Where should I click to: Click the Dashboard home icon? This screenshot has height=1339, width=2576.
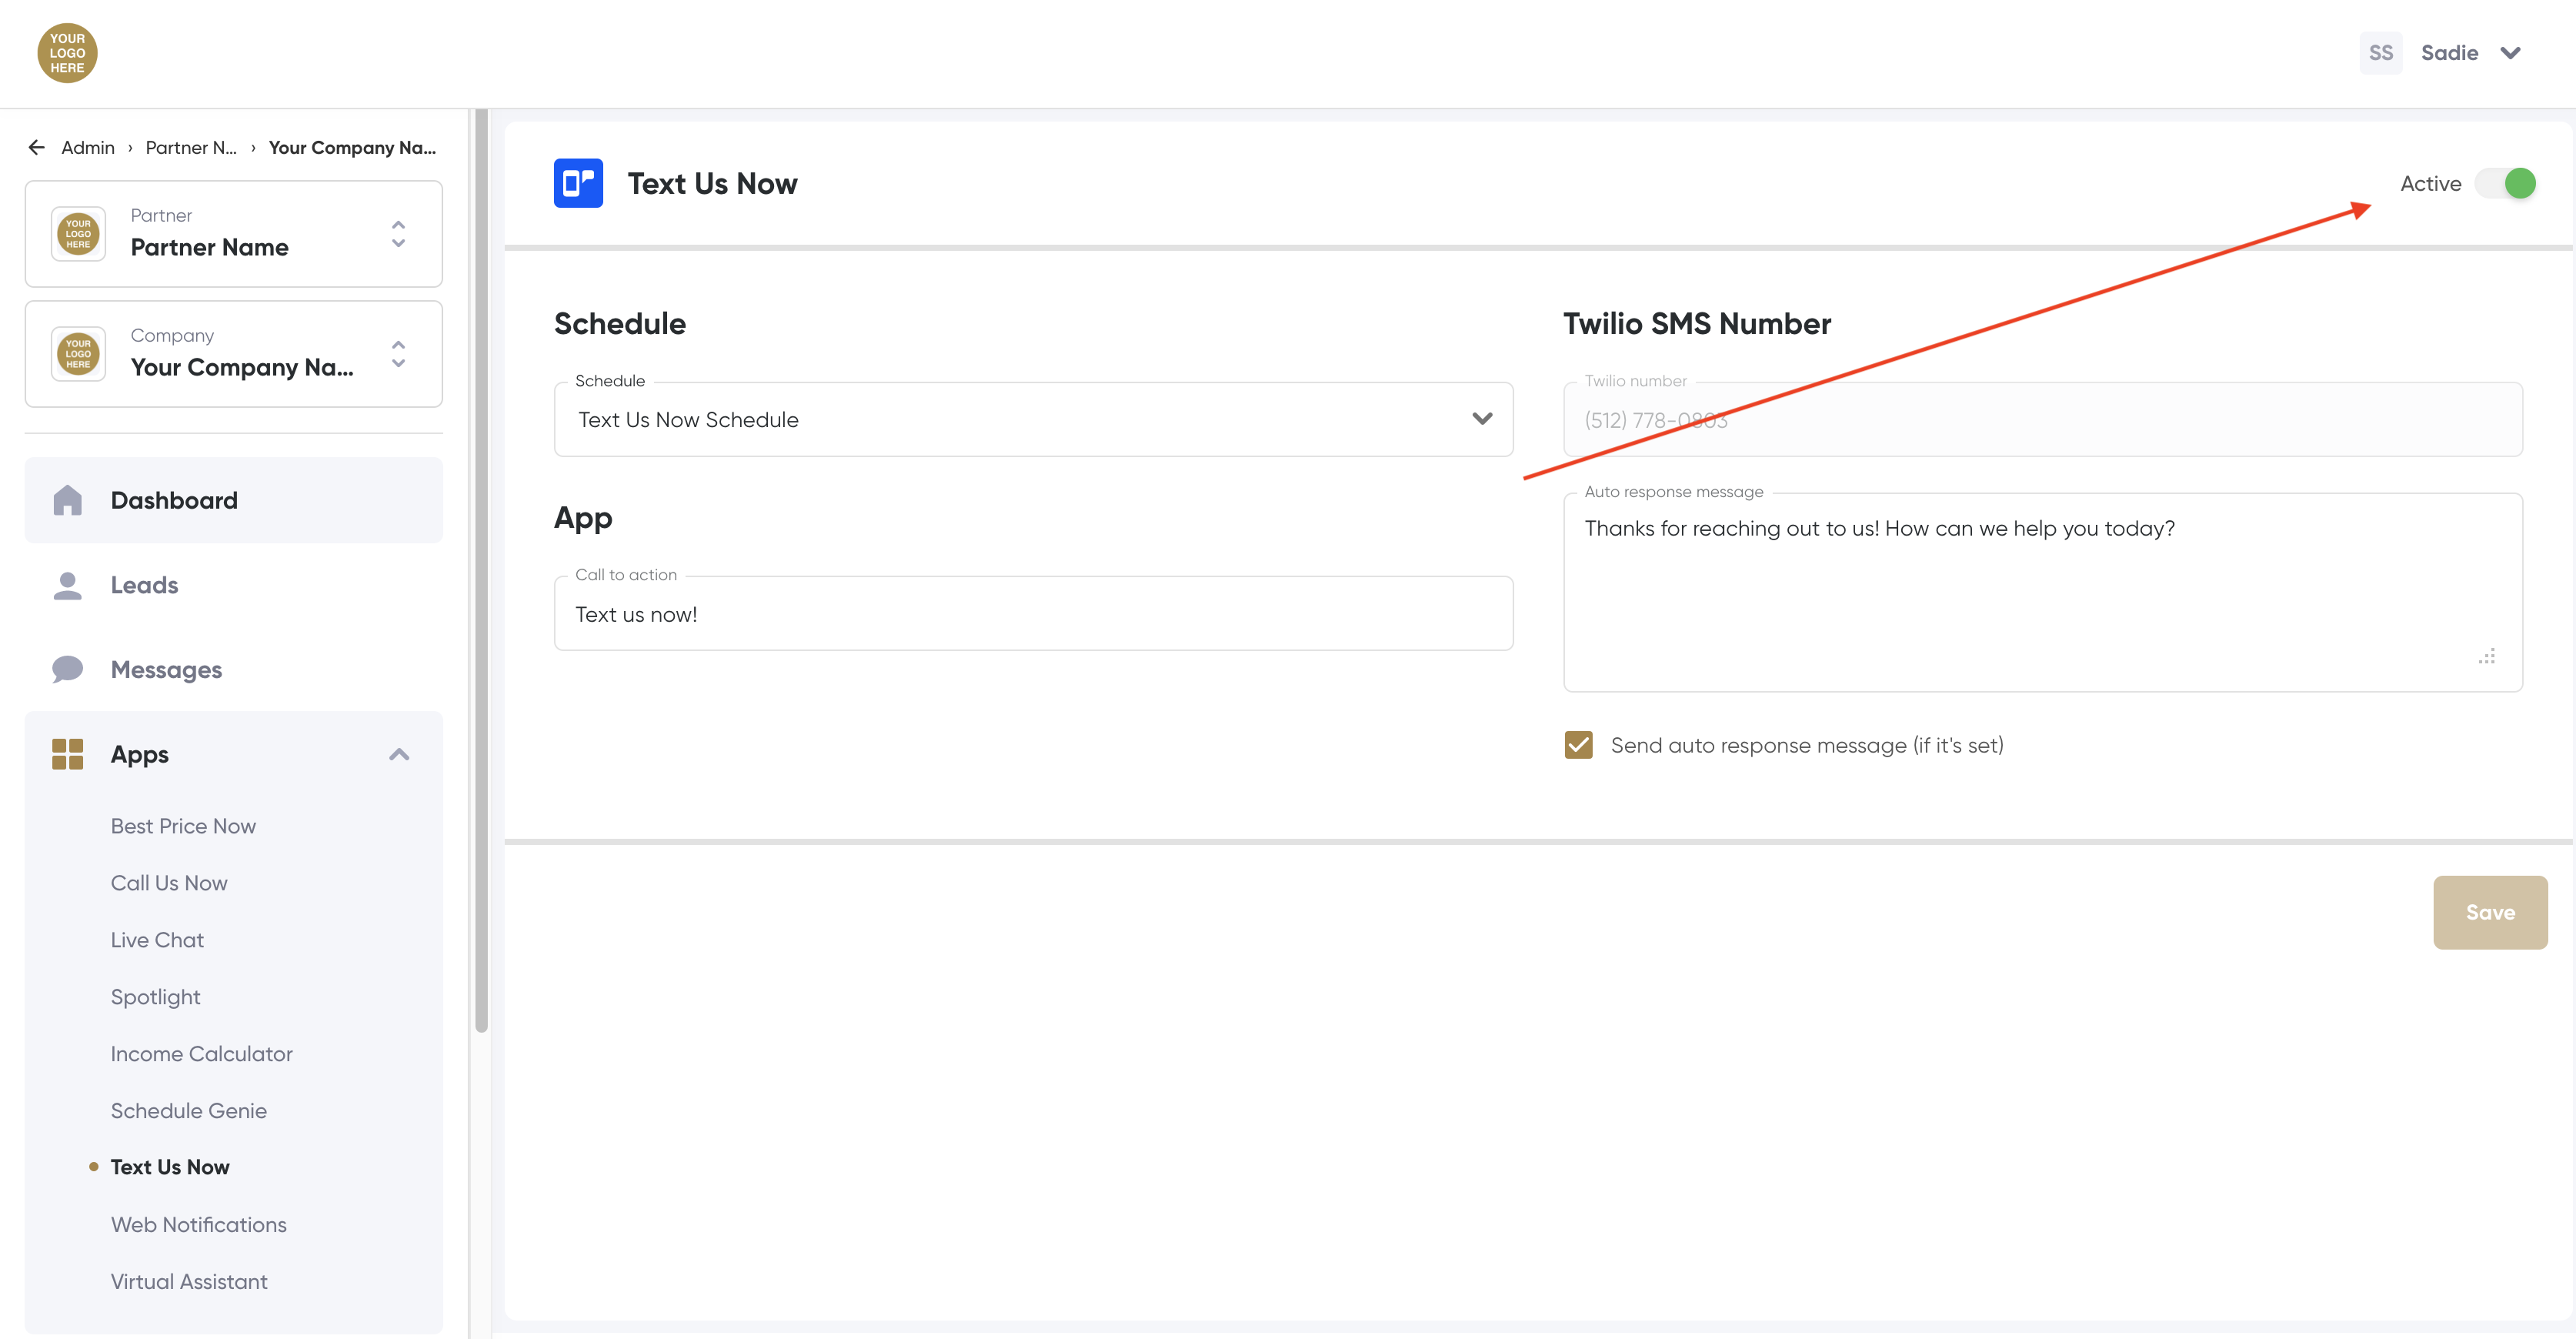67,500
